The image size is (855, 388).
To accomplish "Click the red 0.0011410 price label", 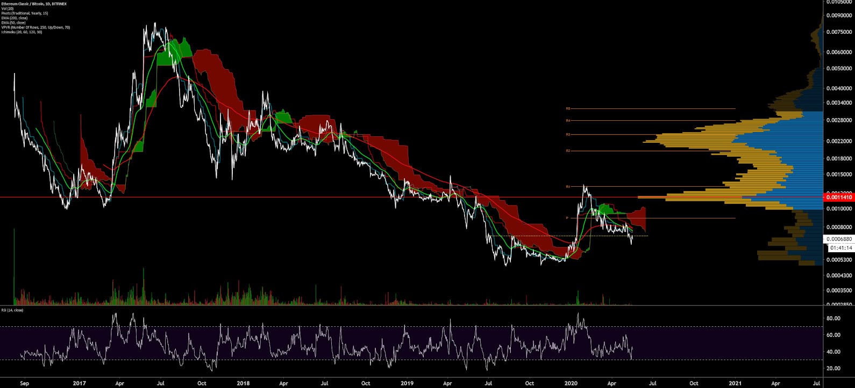I will (839, 197).
